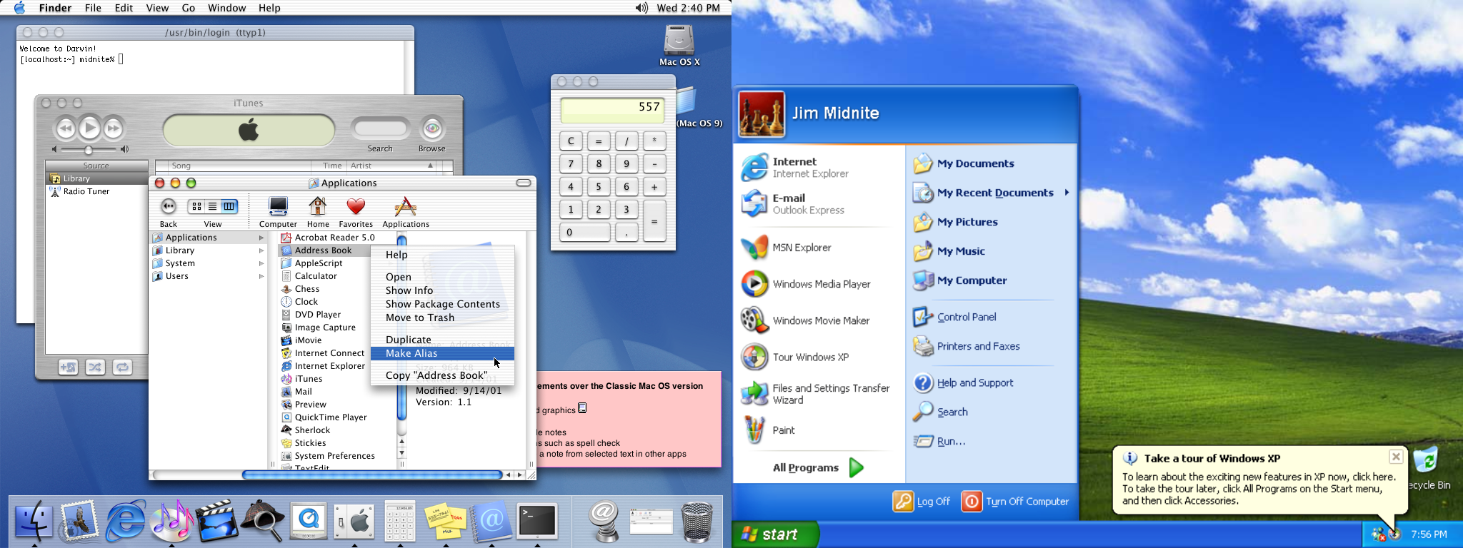The height and width of the screenshot is (548, 1463).
Task: Click the Artist column sort arrow in iTunes
Action: pyautogui.click(x=430, y=166)
